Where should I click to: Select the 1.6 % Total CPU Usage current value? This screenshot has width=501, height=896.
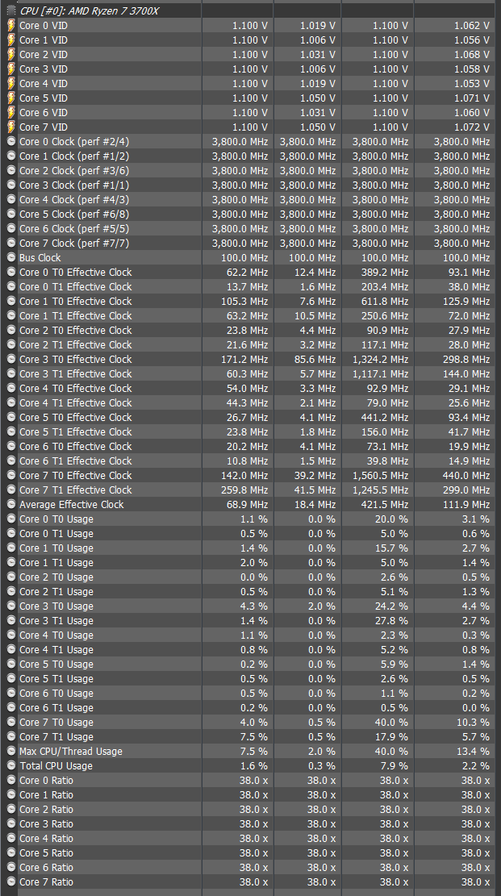[254, 765]
